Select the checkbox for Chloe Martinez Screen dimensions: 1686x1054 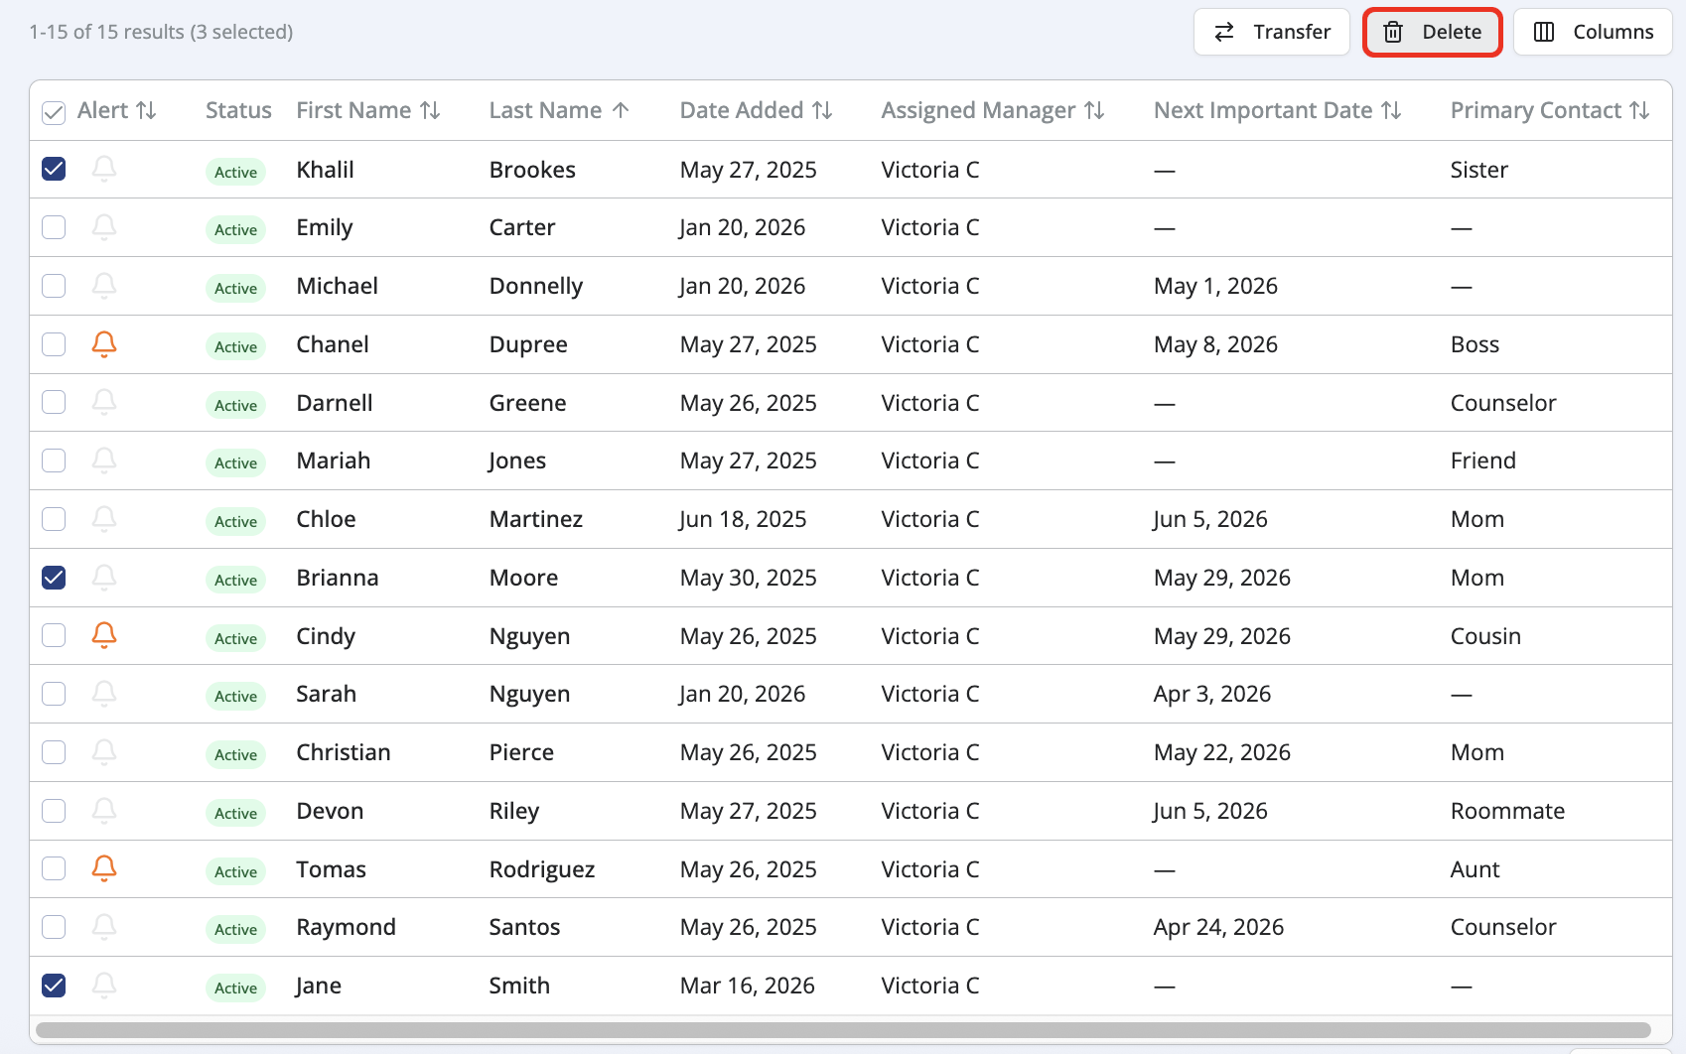53,518
